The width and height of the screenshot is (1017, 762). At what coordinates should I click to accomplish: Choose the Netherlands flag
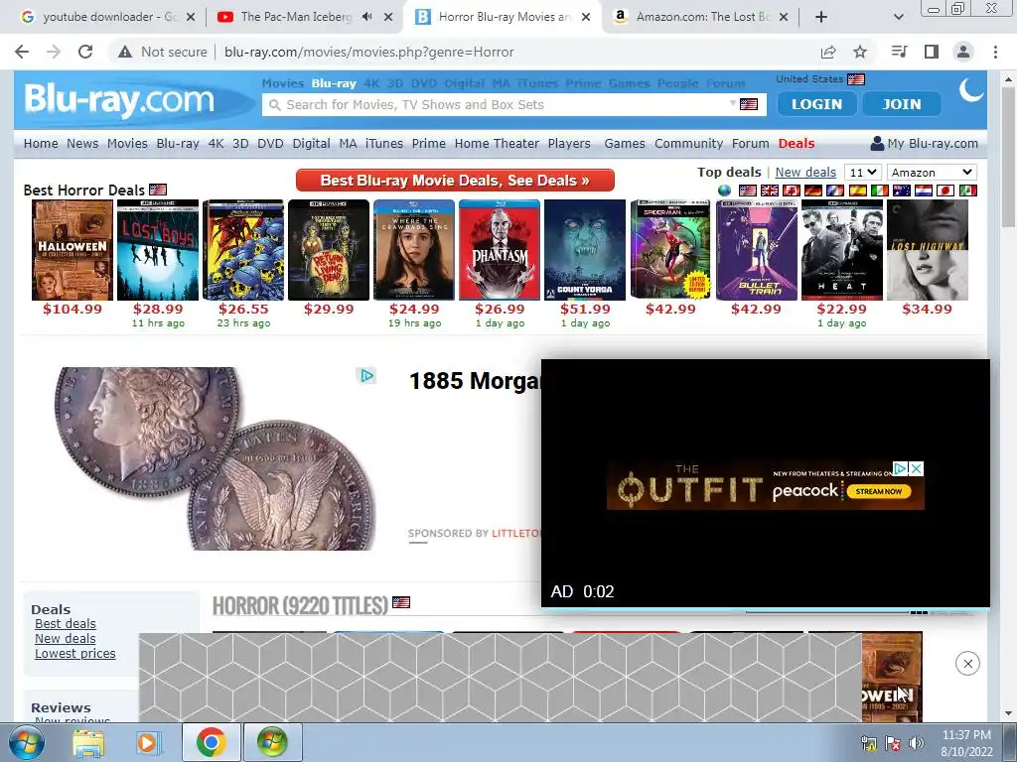coord(924,190)
